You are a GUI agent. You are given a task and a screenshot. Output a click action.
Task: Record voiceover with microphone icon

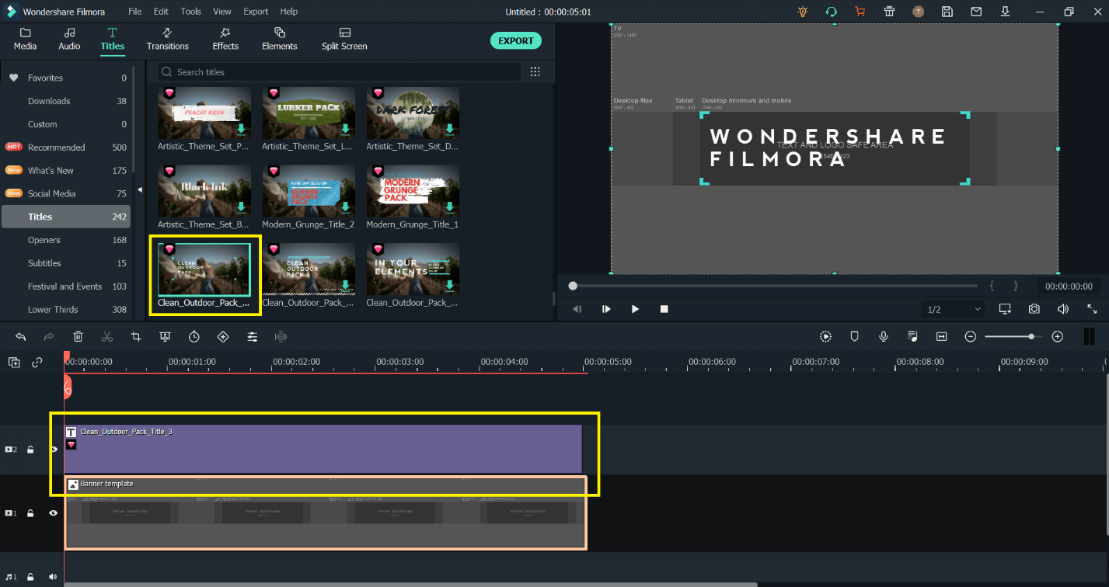[x=884, y=336]
